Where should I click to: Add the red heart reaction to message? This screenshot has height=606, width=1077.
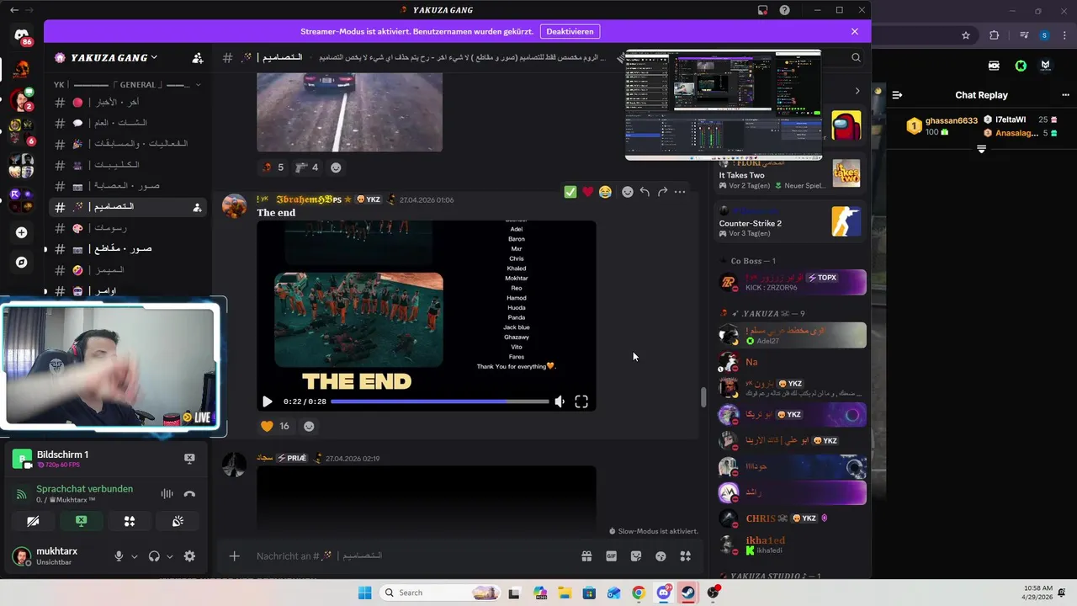point(588,192)
